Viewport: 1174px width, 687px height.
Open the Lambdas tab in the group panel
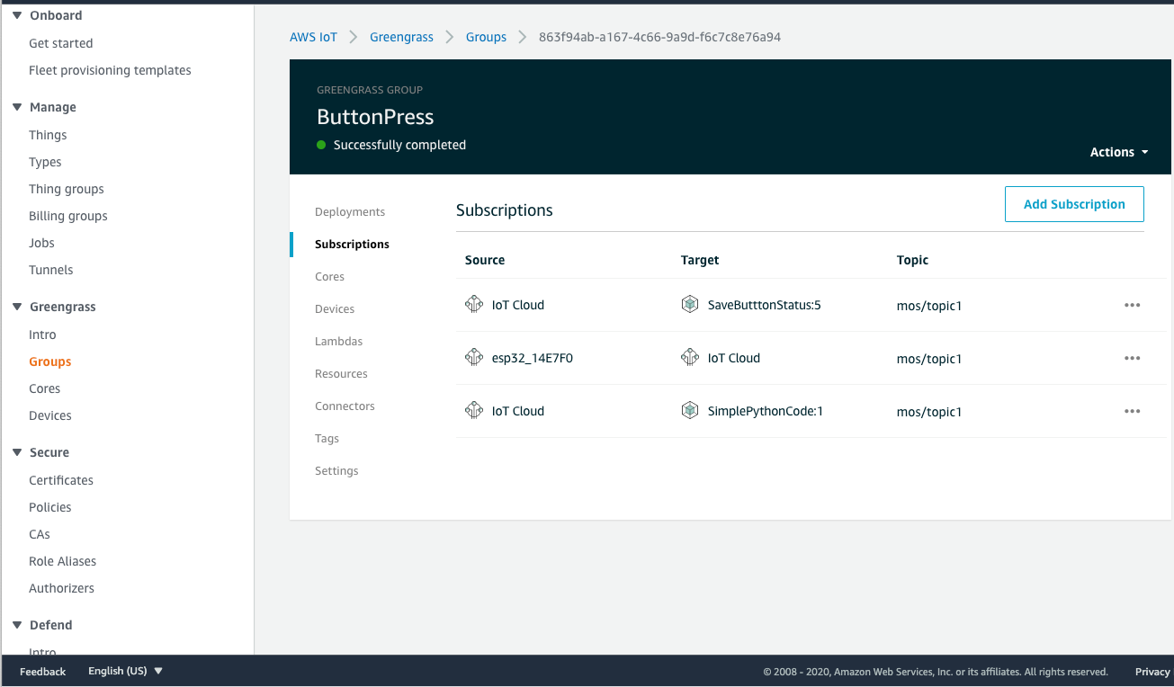[339, 341]
